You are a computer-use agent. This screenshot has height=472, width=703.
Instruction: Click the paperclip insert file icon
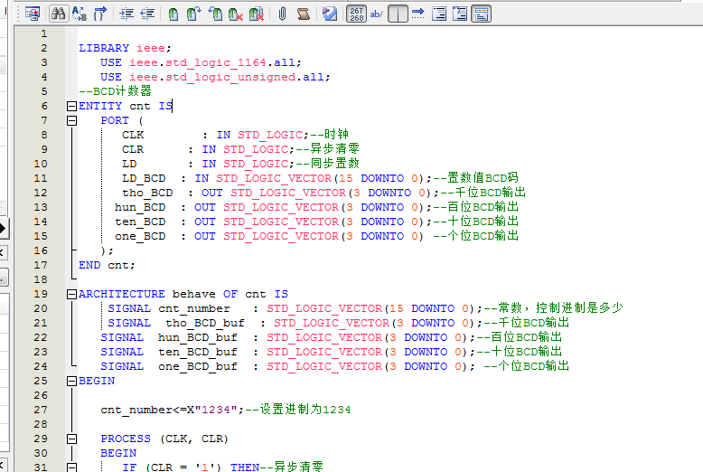coord(282,14)
